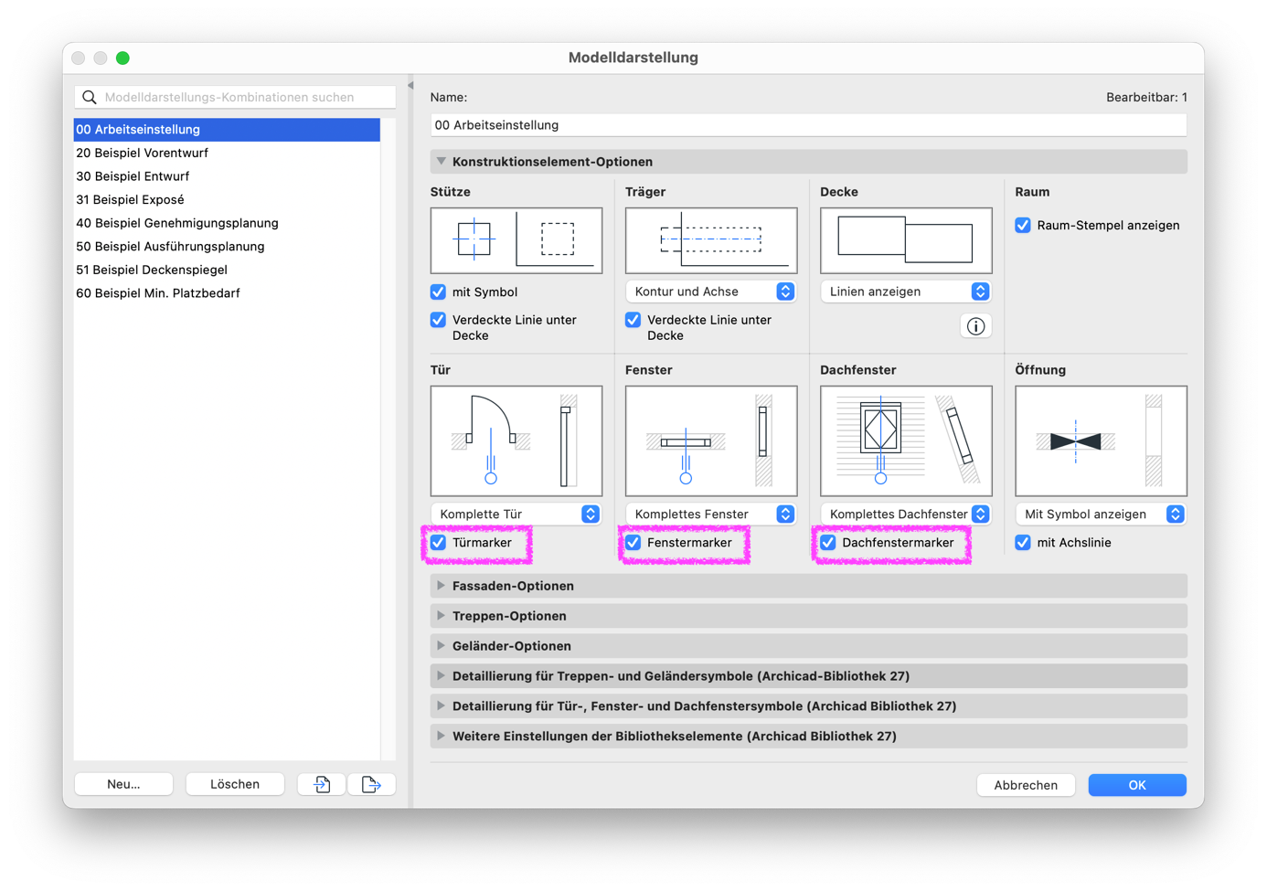The height and width of the screenshot is (891, 1267).
Task: Click the search magnifier icon
Action: pos(90,97)
